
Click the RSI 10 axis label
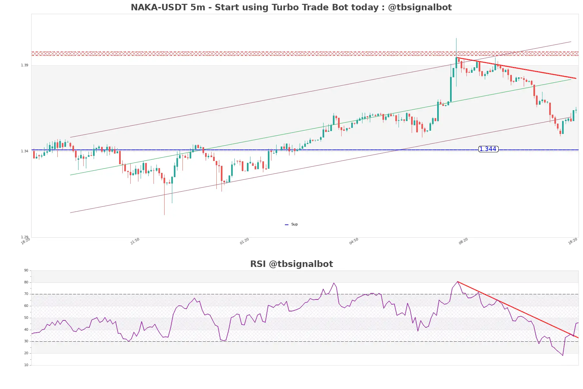coord(26,365)
